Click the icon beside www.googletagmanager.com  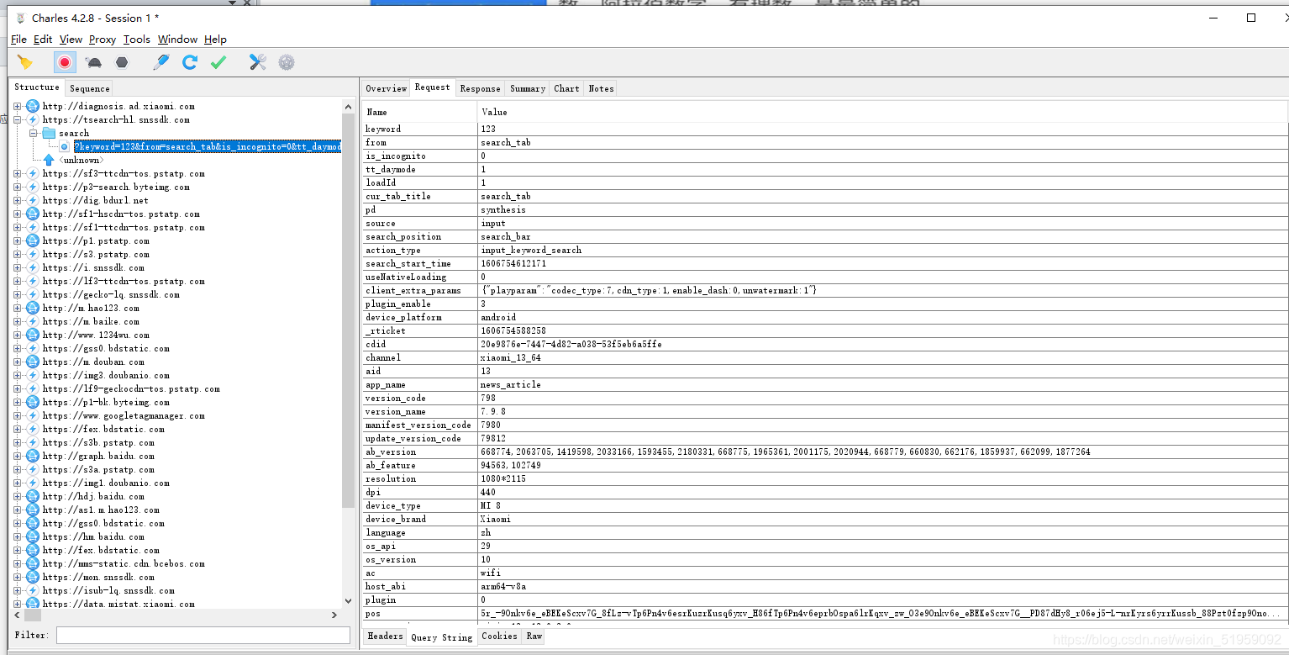(x=33, y=415)
